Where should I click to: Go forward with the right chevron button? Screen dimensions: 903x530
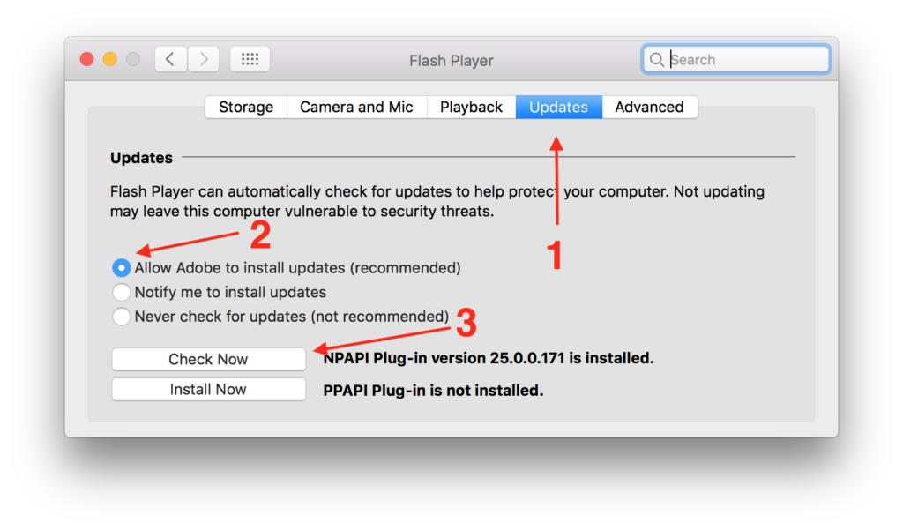click(x=204, y=59)
